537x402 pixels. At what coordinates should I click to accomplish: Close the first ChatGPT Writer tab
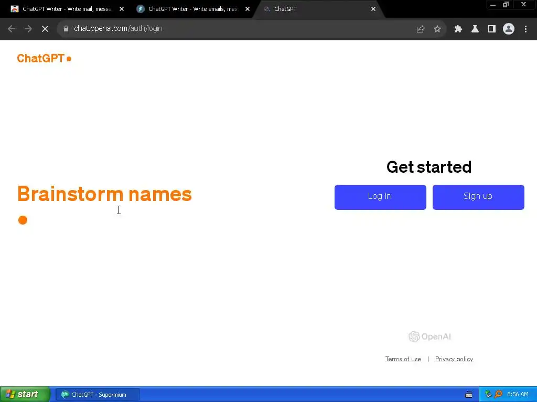(x=122, y=9)
